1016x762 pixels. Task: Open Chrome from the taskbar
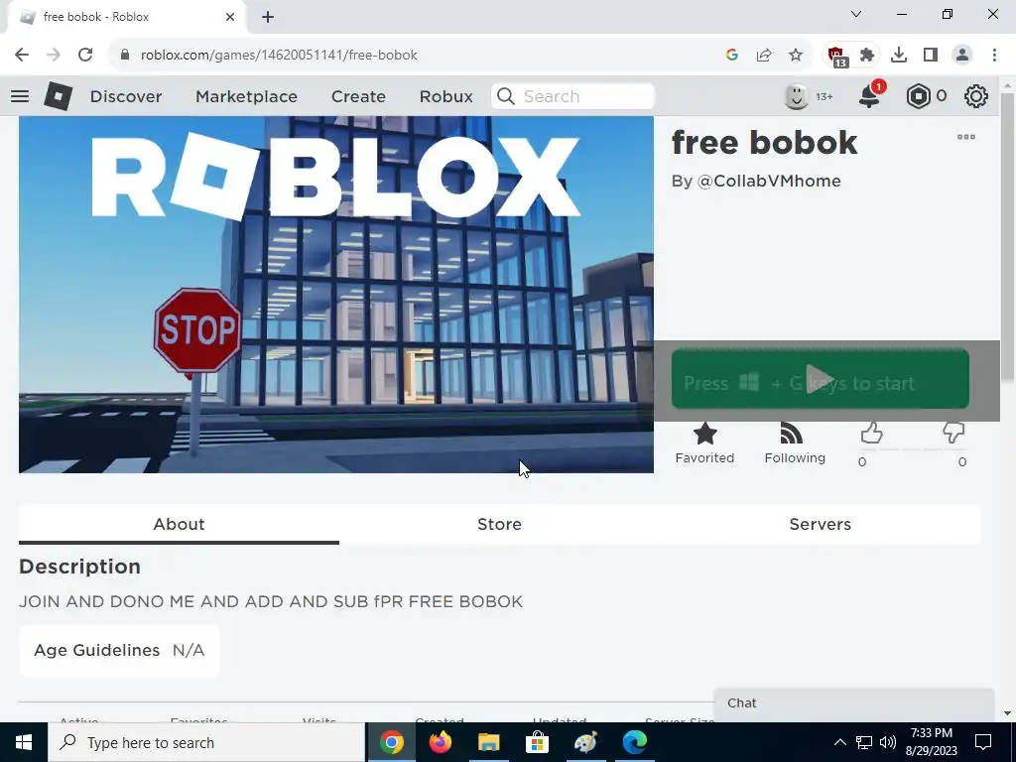point(391,742)
